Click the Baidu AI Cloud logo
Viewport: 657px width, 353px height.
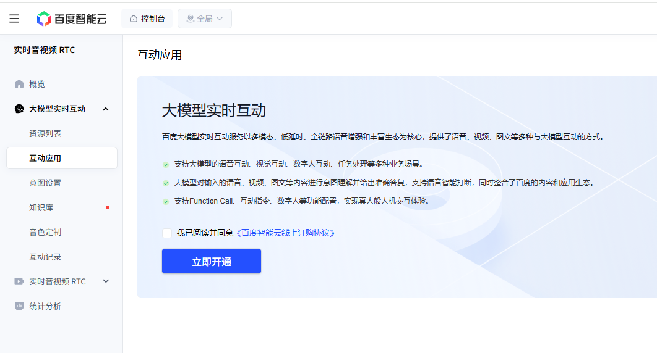[x=72, y=19]
